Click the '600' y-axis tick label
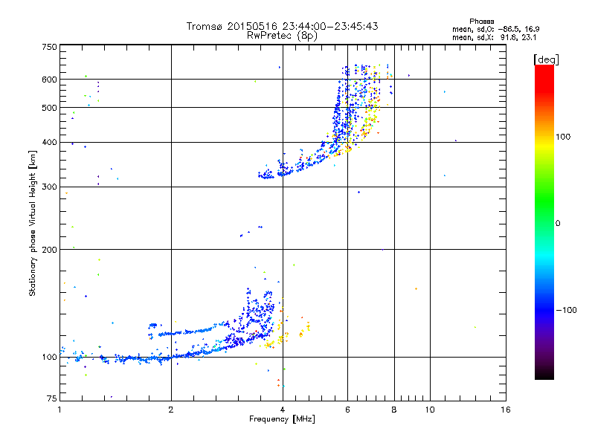Image resolution: width=595 pixels, height=446 pixels. point(49,80)
